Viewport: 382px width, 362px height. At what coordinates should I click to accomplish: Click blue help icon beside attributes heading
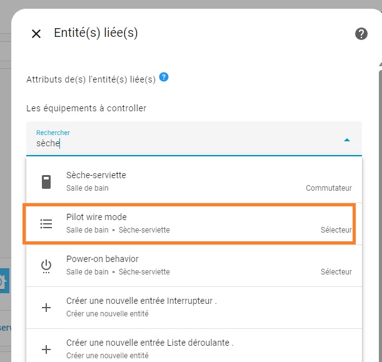[x=164, y=78]
